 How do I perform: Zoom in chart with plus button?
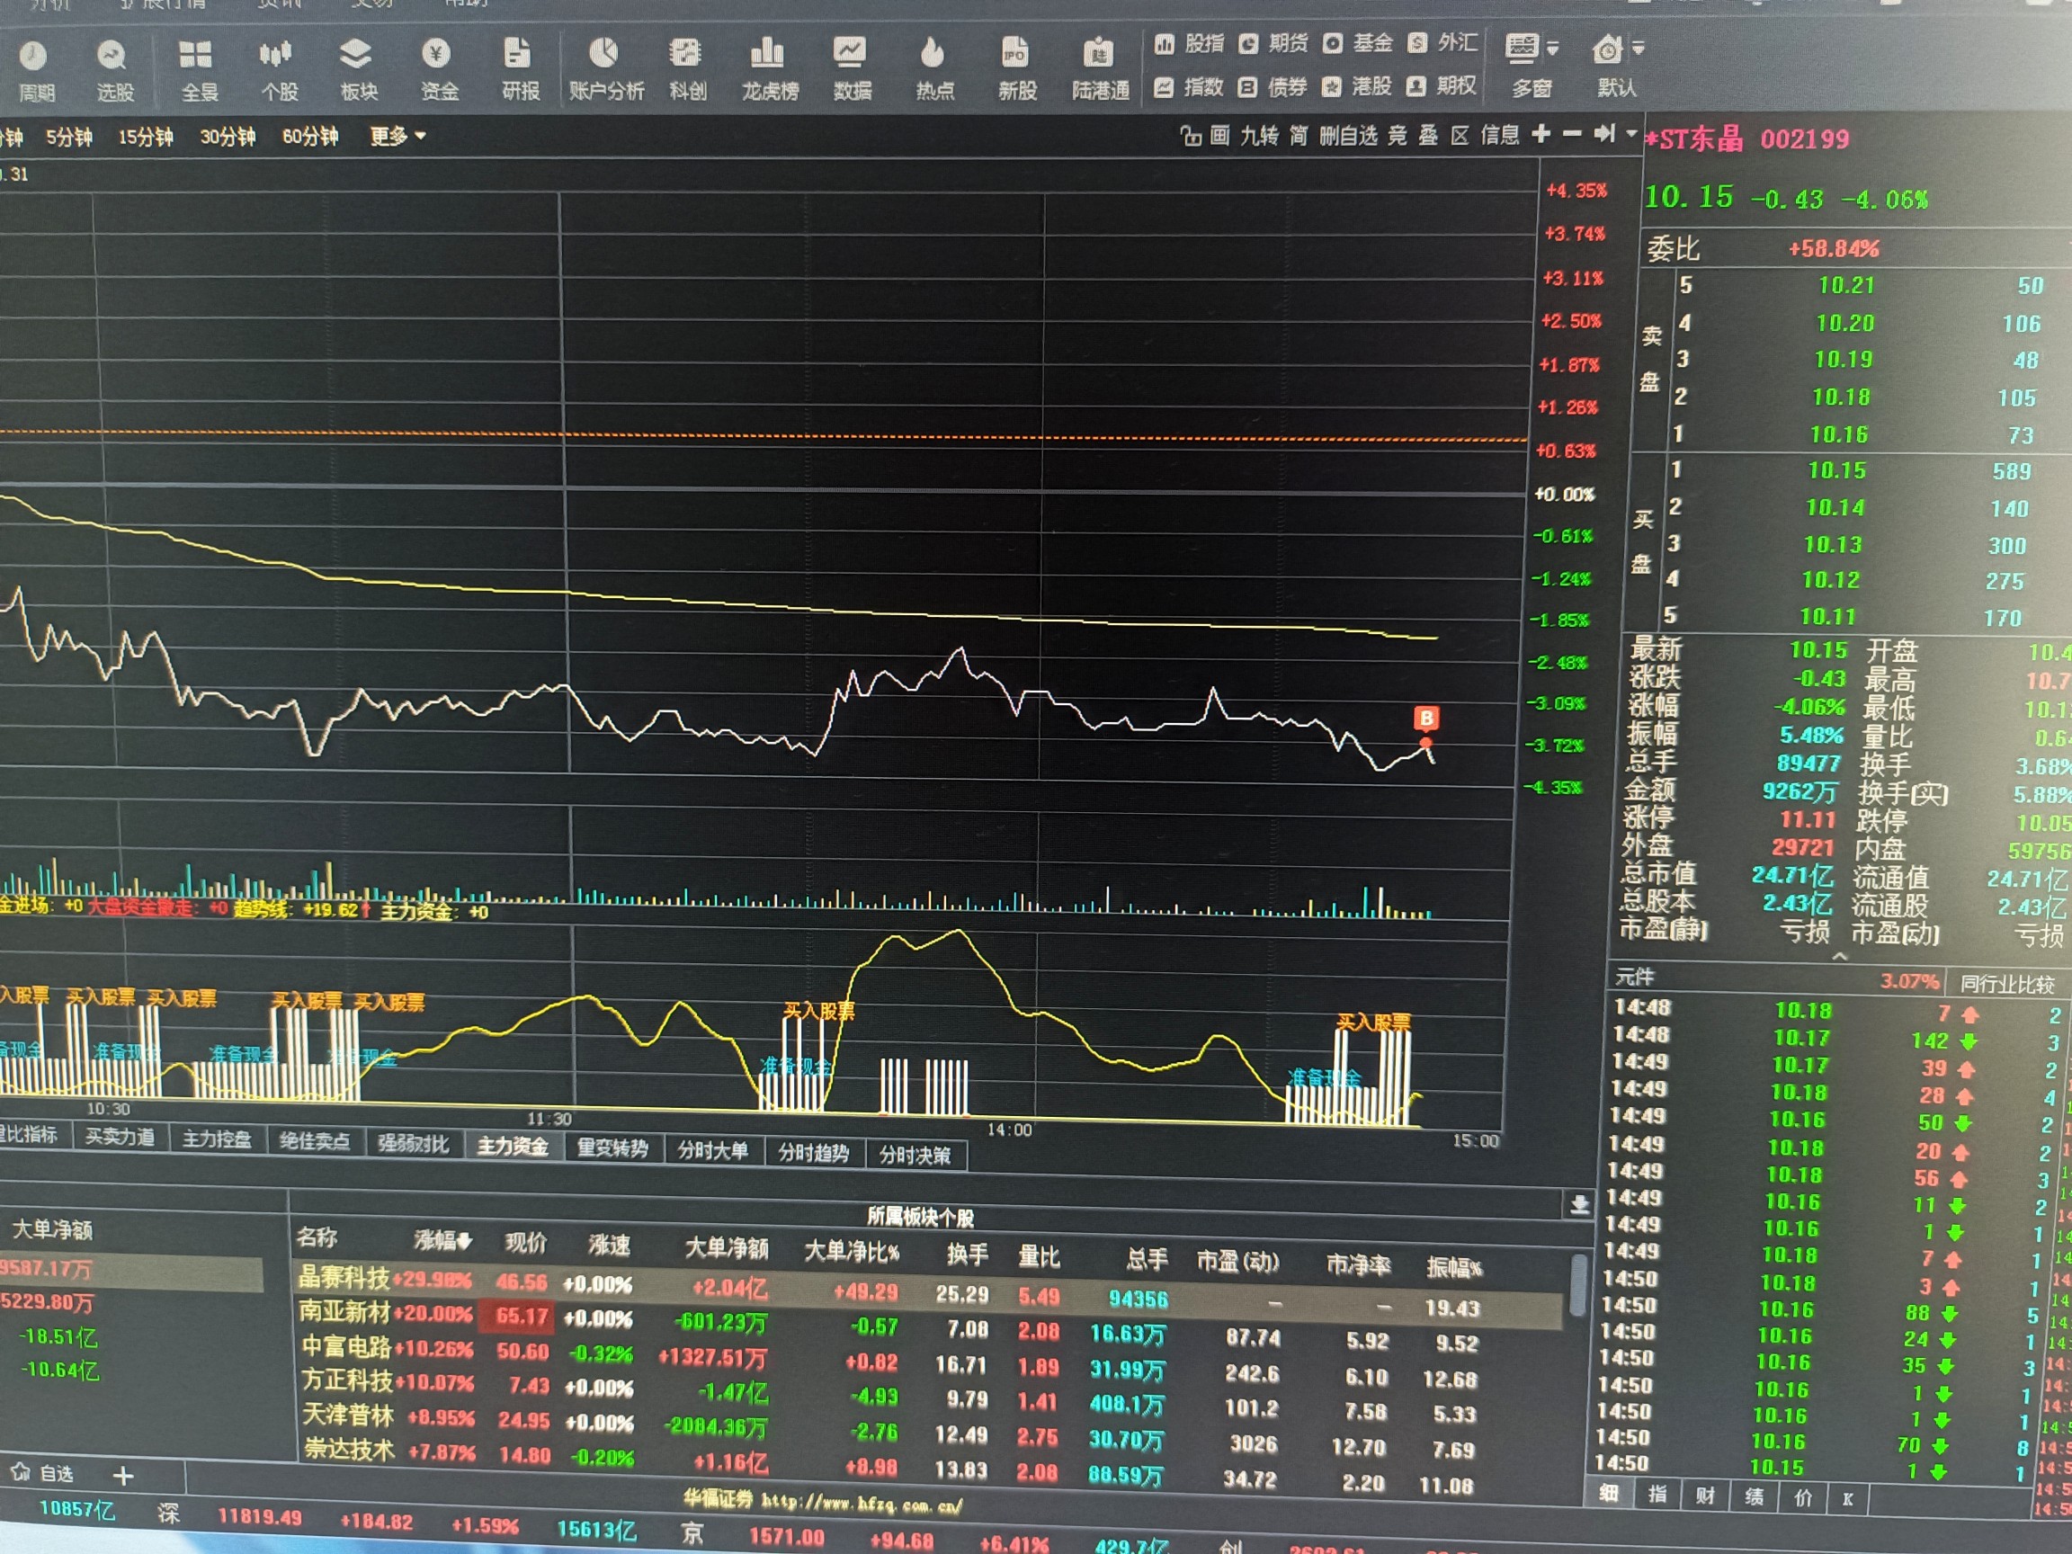pyautogui.click(x=1541, y=134)
